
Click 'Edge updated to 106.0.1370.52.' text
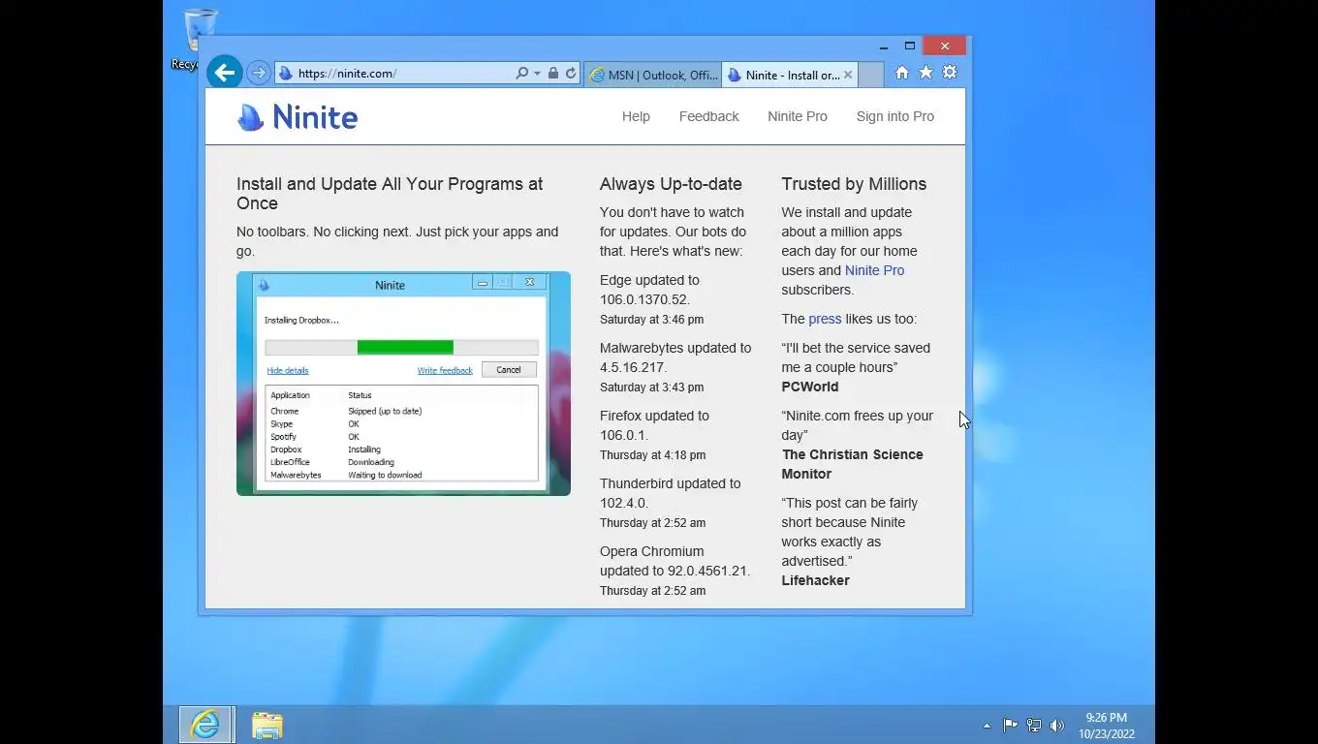click(x=649, y=290)
